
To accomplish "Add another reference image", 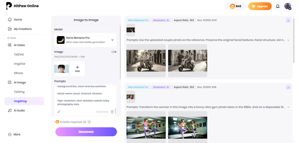I will click(77, 69).
